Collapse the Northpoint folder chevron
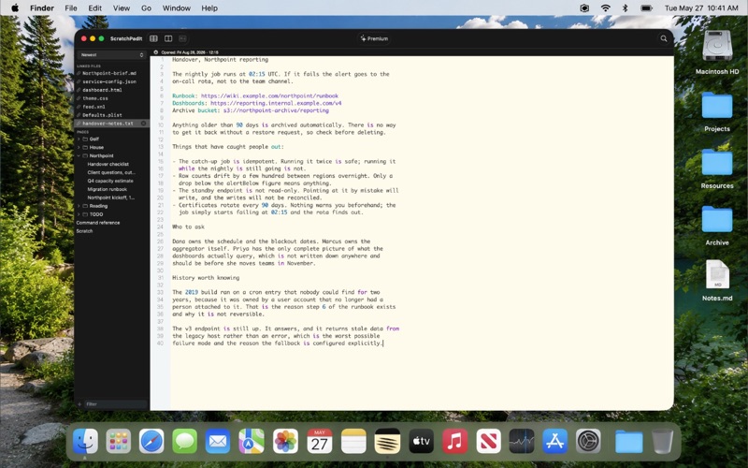 (x=79, y=155)
